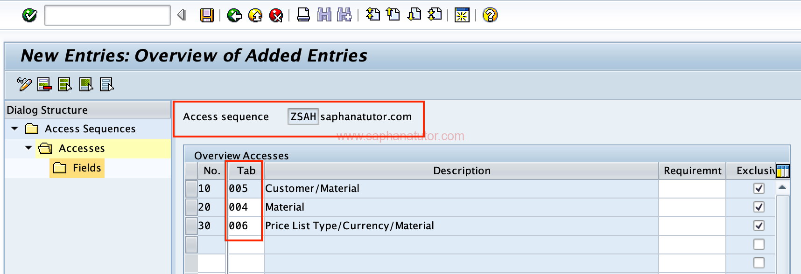Select row 30 using its row selector

[191, 226]
